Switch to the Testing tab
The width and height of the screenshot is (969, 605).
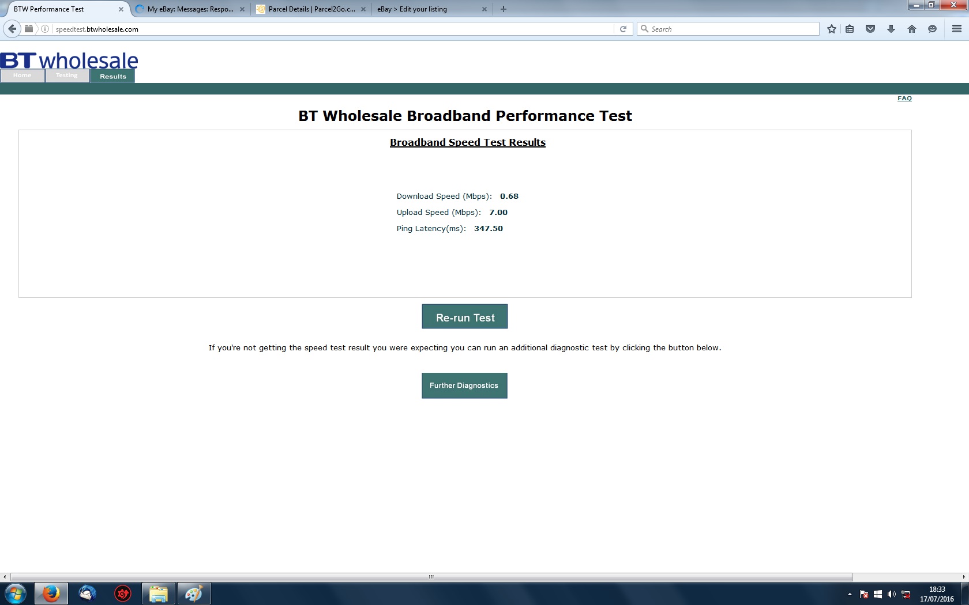click(x=66, y=75)
